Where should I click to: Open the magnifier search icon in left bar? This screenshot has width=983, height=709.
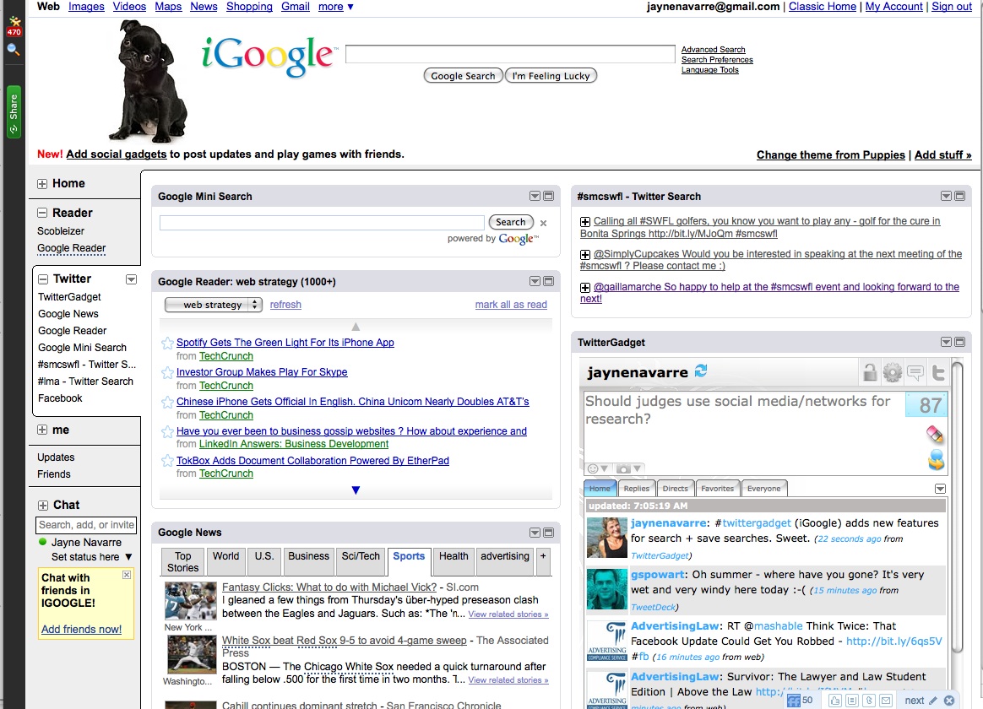point(14,50)
